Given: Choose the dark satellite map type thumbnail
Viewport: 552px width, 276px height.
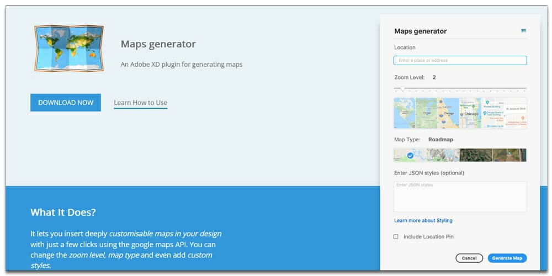Looking at the screenshot, I should pyautogui.click(x=476, y=155).
